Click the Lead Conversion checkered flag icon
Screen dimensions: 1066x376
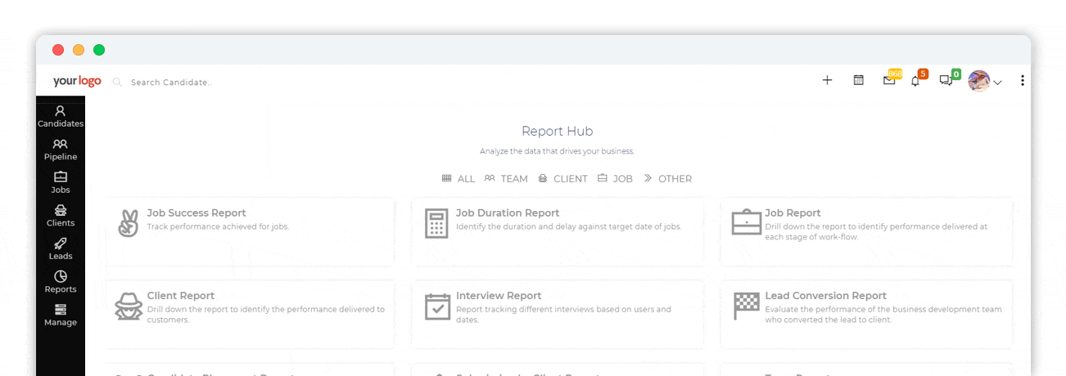coord(746,307)
